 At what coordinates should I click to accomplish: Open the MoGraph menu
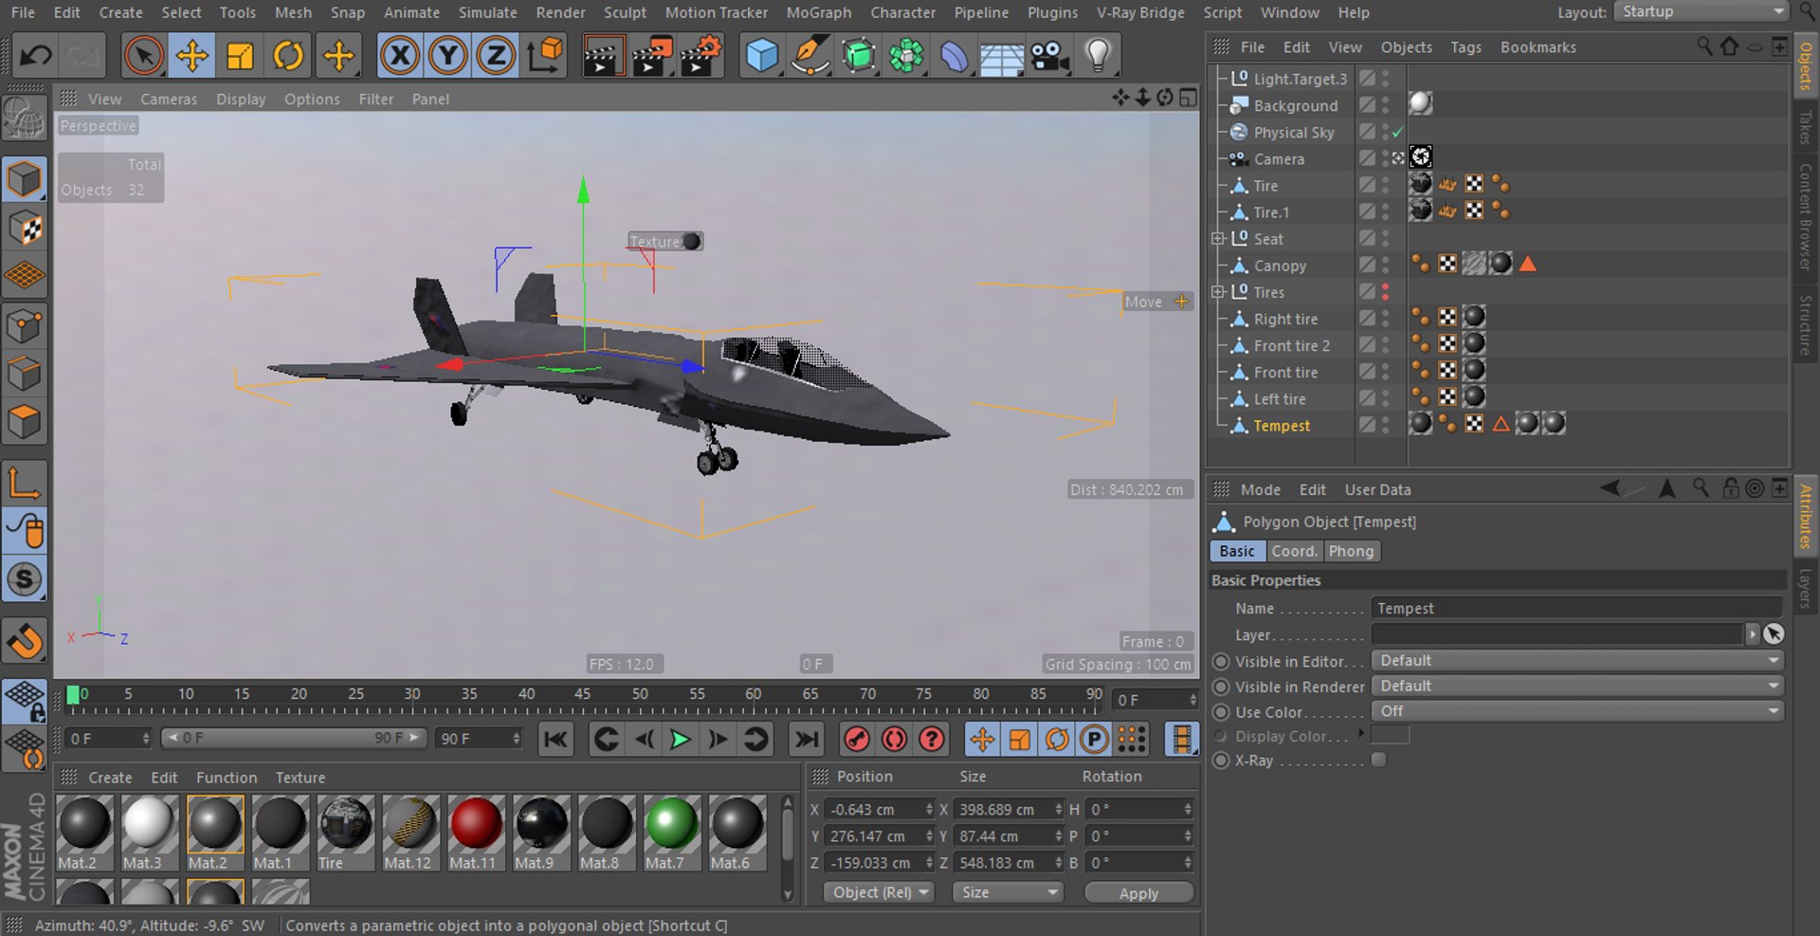coord(818,12)
